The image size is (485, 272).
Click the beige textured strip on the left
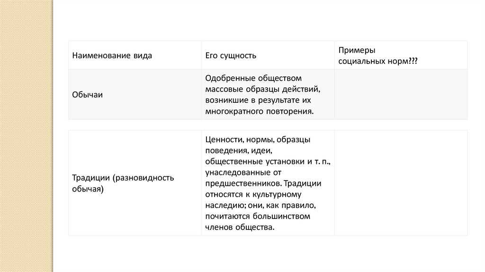click(x=27, y=136)
